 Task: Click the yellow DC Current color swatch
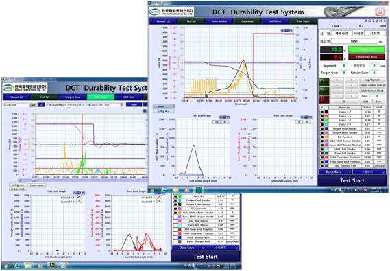coord(326,137)
